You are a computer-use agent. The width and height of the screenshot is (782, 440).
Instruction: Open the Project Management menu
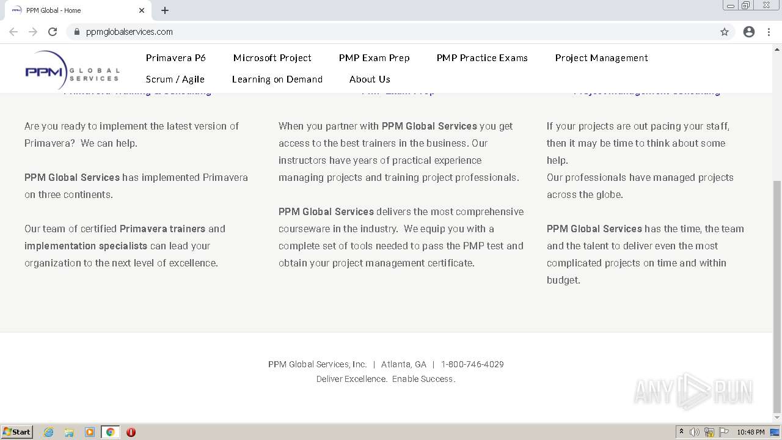[602, 58]
